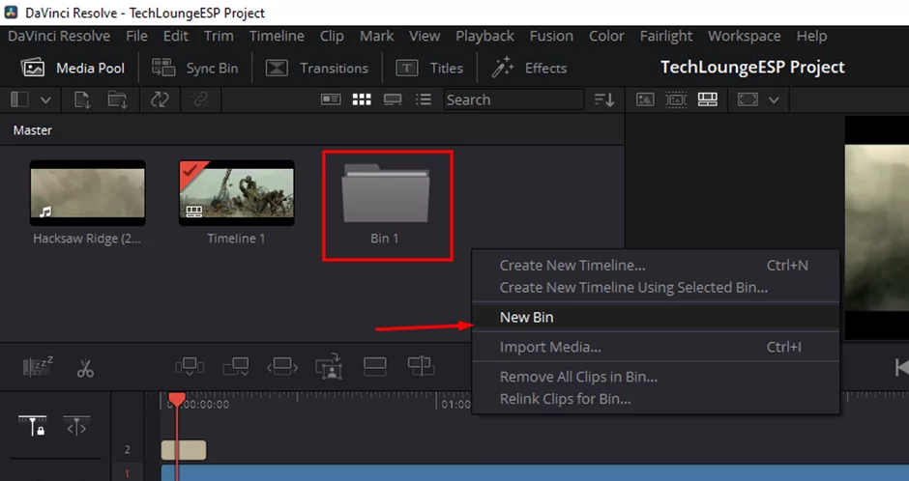Click the Relink Media chain icon
Viewport: 909px width, 481px height.
[x=200, y=99]
